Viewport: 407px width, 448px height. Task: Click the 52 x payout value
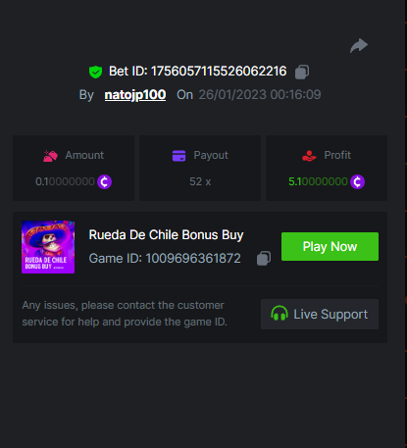pyautogui.click(x=200, y=181)
